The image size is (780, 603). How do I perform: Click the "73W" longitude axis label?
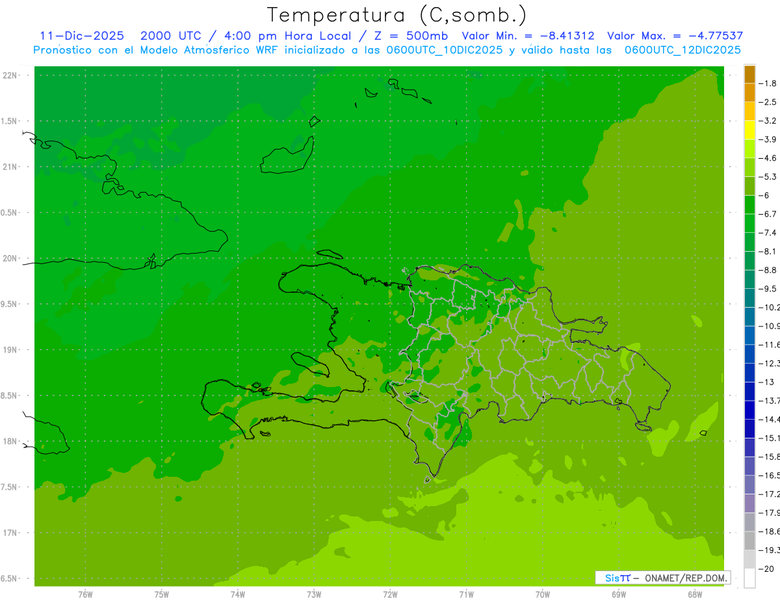pos(314,595)
